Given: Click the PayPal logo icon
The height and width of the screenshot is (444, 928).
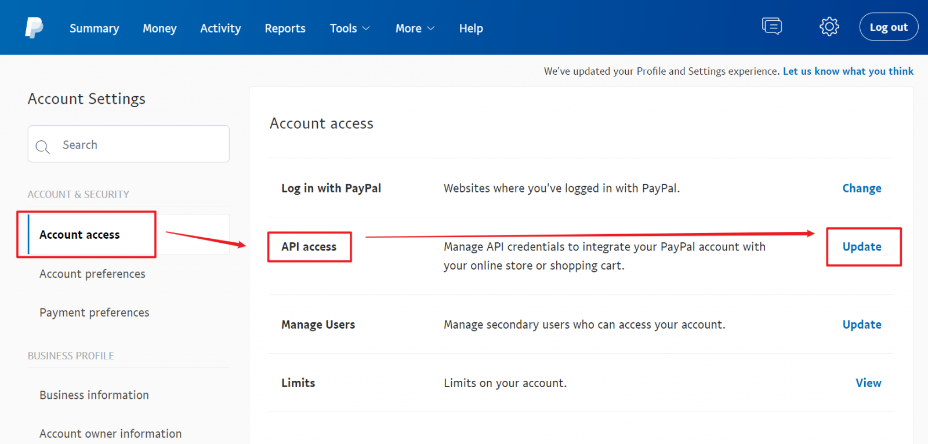Looking at the screenshot, I should [34, 27].
